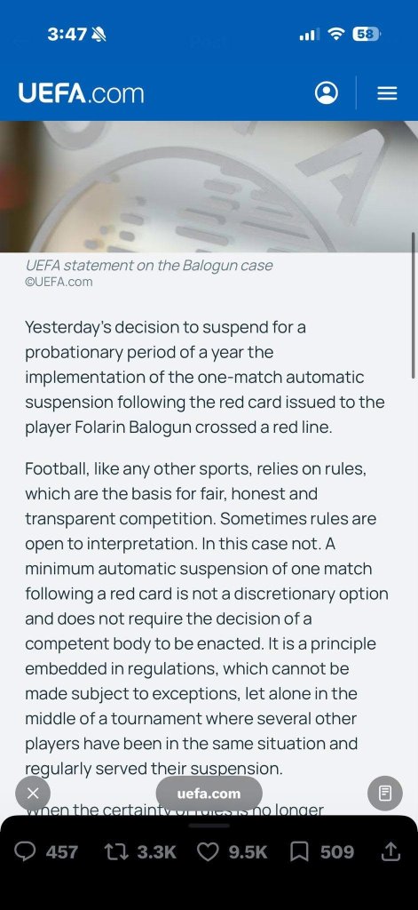Go to the UEFA.com home logo

(x=81, y=93)
